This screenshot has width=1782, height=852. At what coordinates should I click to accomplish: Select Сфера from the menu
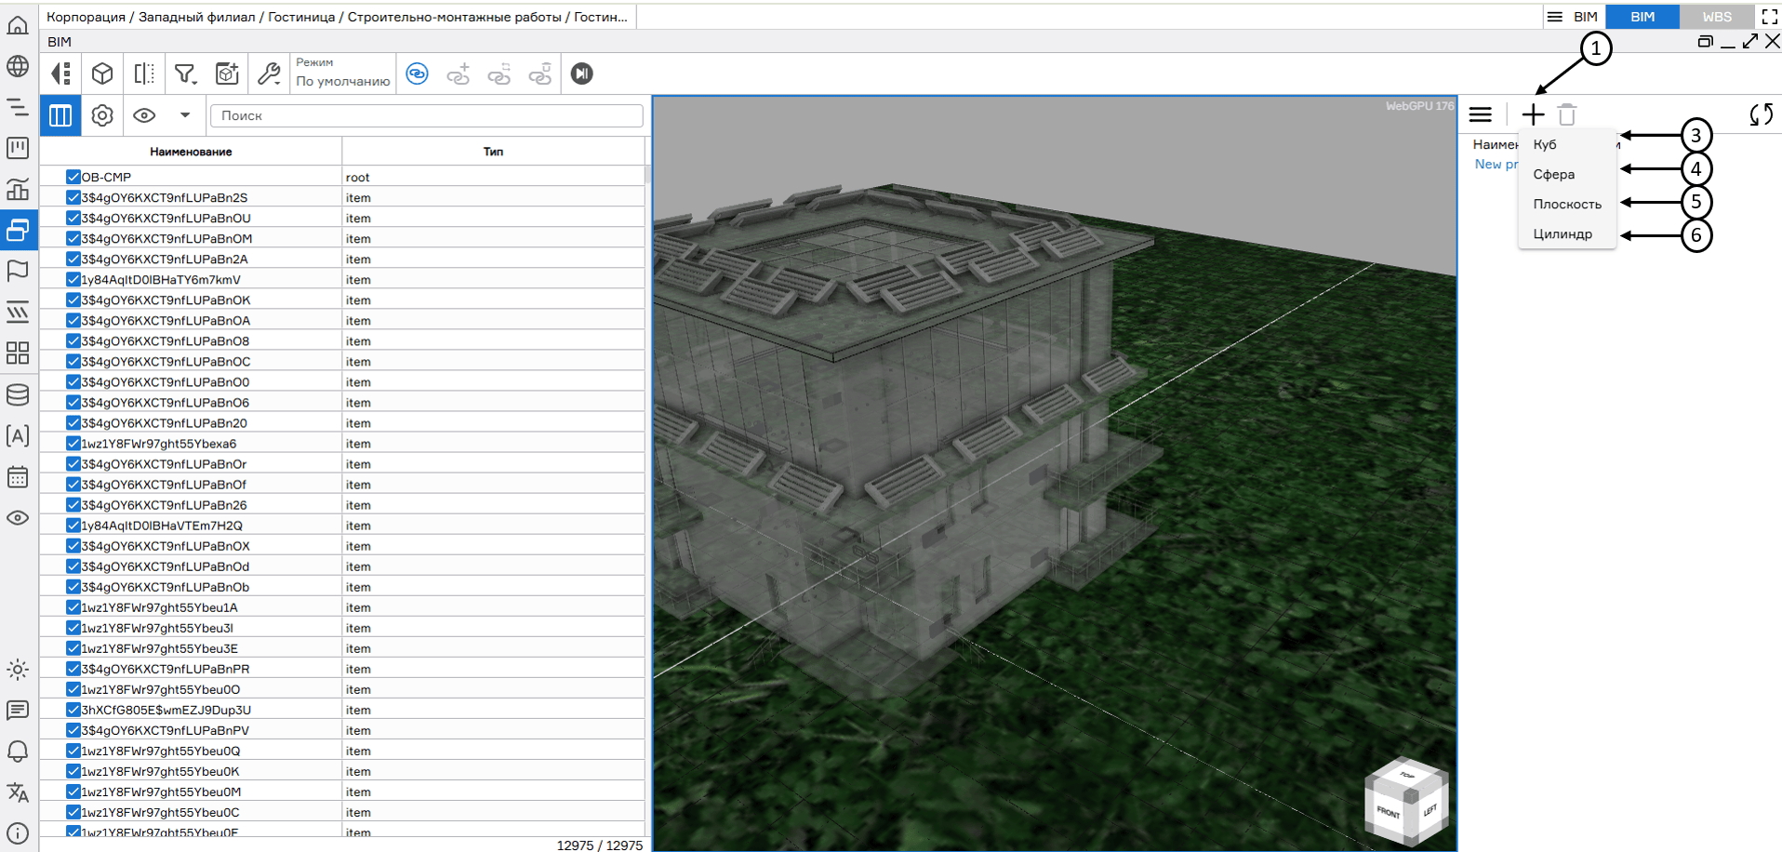tap(1553, 174)
